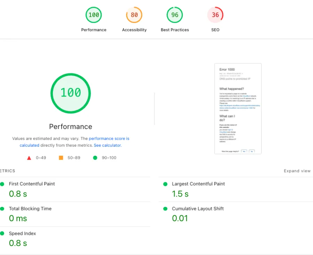Click the 0–49 legend range text
The image size is (313, 255).
click(x=41, y=158)
